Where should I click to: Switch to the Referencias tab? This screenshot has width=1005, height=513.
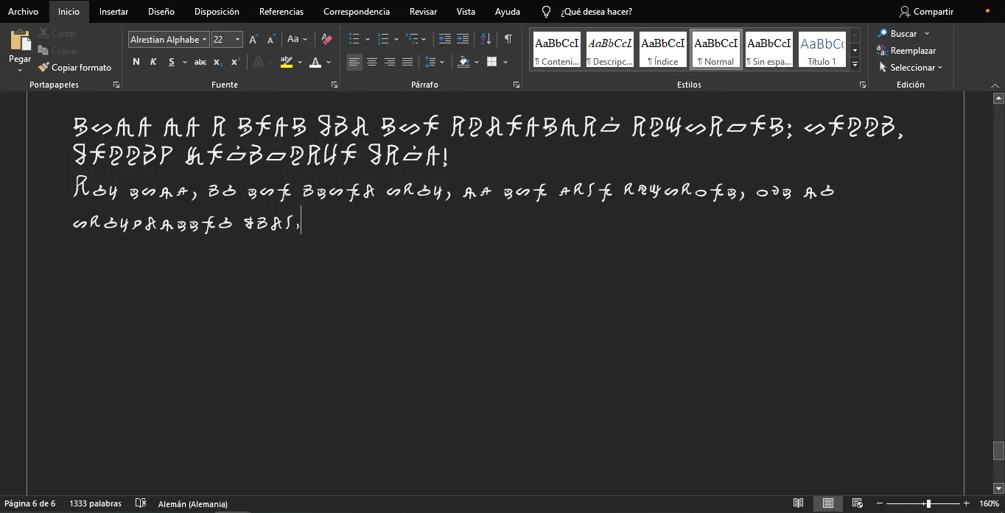[x=281, y=12]
